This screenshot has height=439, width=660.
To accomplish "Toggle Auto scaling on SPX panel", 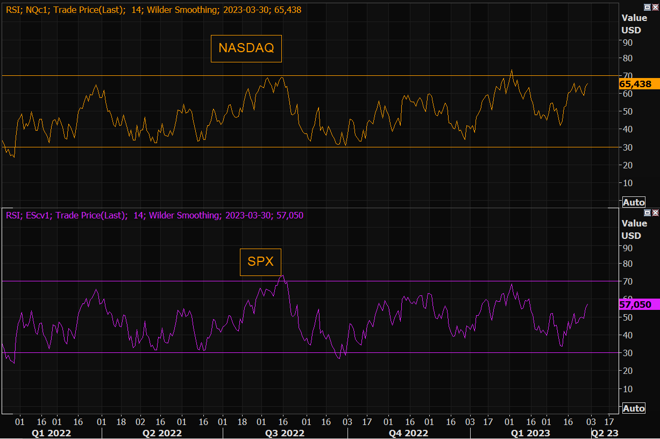I will [x=634, y=408].
